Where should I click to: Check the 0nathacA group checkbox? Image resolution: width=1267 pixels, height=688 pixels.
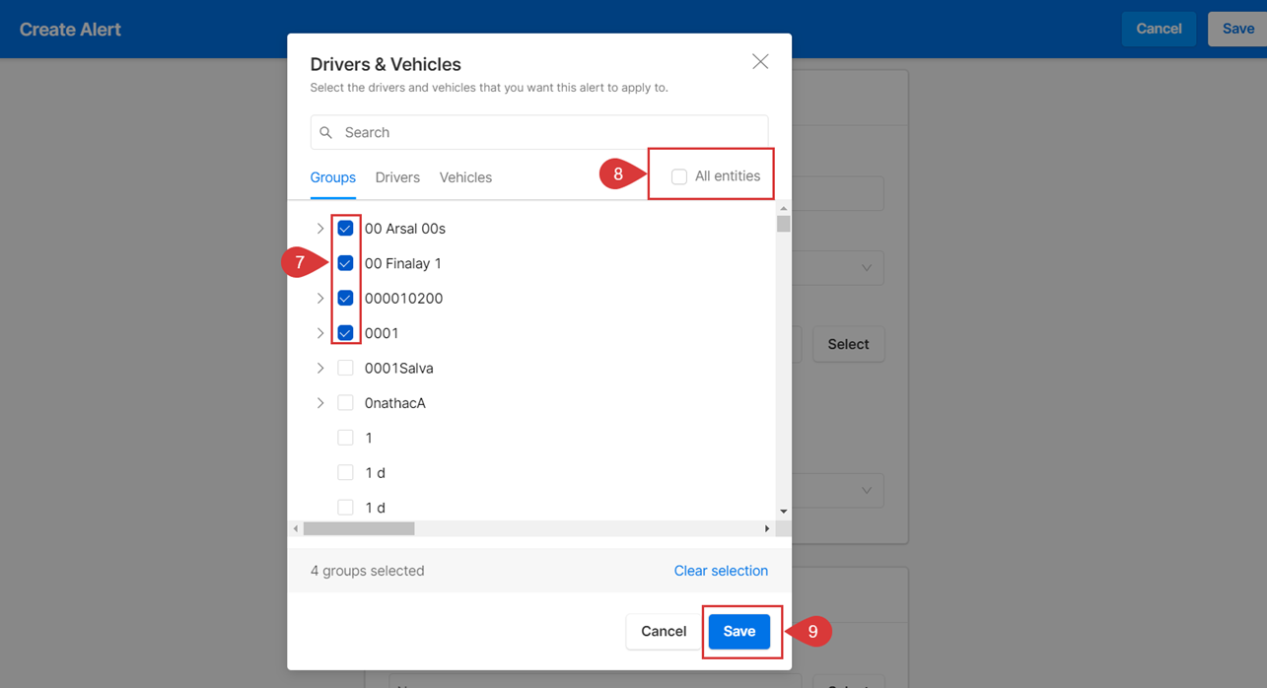(345, 403)
